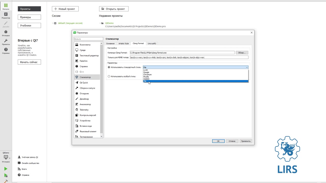Open the C++ settings category
The height and width of the screenshot is (183, 326).
[87, 72]
